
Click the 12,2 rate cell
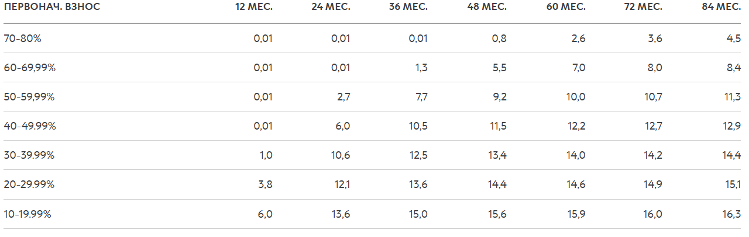[576, 126]
